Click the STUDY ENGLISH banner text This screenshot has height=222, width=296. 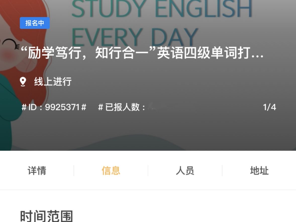pyautogui.click(x=162, y=9)
